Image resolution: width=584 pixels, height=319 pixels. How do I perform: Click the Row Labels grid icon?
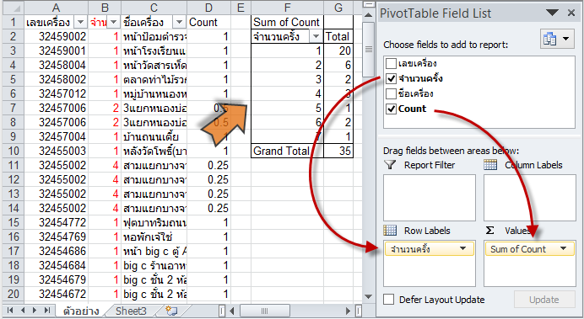coord(390,231)
